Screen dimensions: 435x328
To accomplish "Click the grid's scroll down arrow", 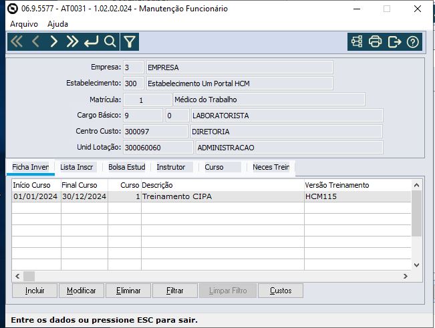I will click(x=416, y=265).
